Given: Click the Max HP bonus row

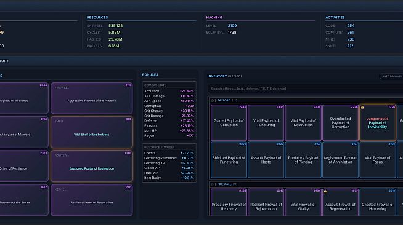Looking at the screenshot, I should point(169,131).
